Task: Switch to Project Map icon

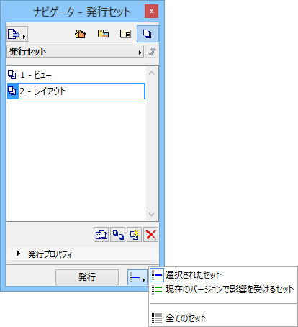Action: (x=80, y=34)
